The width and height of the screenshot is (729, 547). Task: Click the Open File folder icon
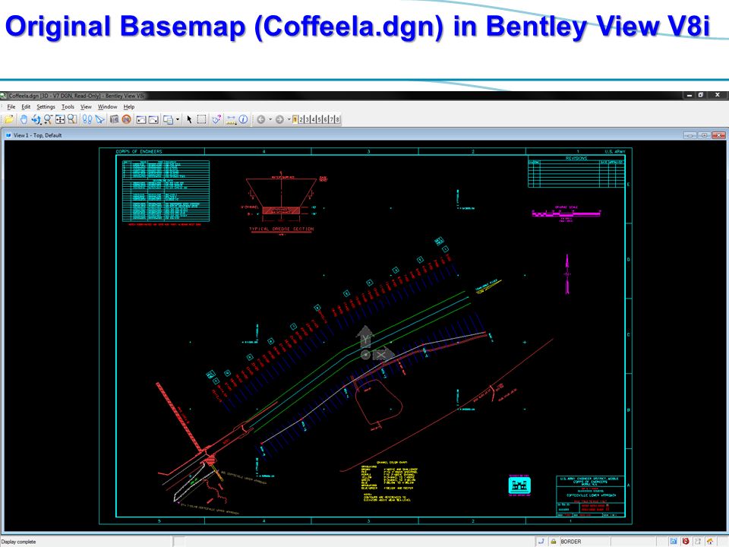click(x=9, y=119)
